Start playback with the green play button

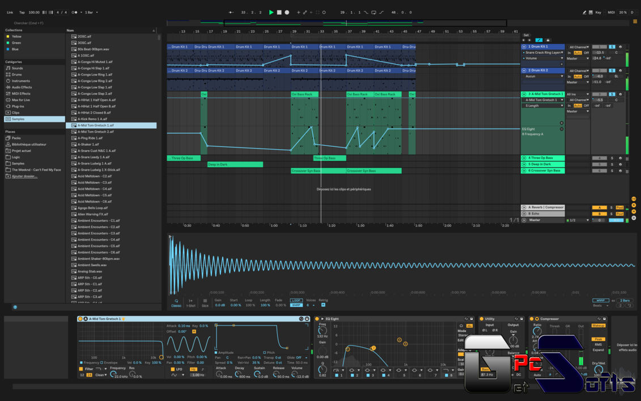click(x=271, y=12)
